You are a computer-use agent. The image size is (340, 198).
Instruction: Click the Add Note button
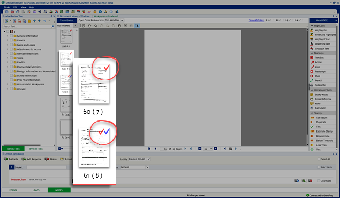coord(11,159)
